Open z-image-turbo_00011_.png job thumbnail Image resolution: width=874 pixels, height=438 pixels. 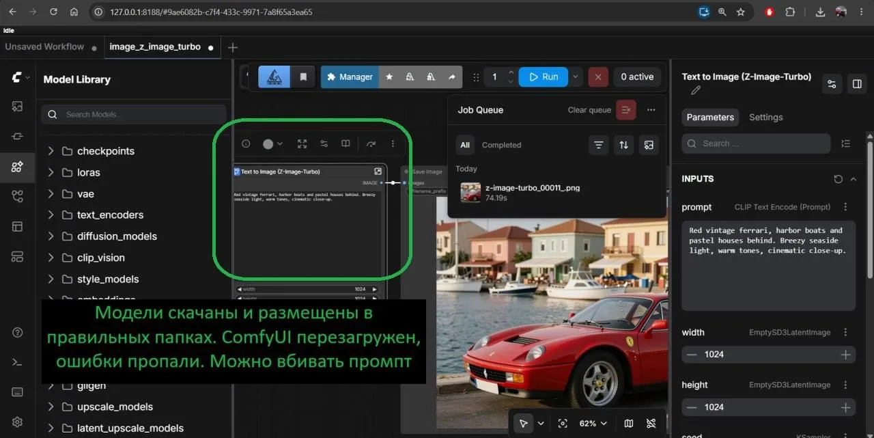(470, 192)
